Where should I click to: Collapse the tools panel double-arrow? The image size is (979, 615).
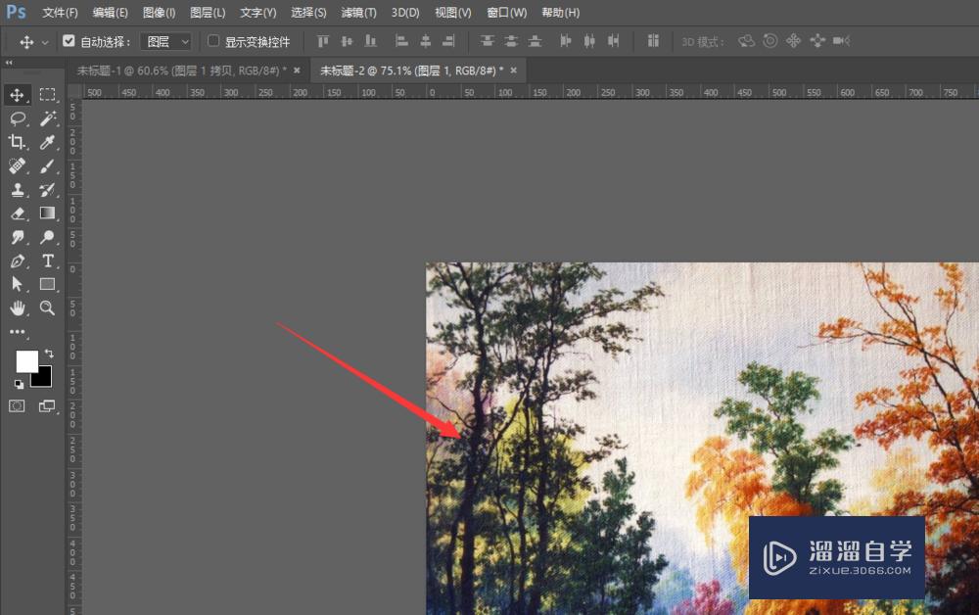(9, 62)
